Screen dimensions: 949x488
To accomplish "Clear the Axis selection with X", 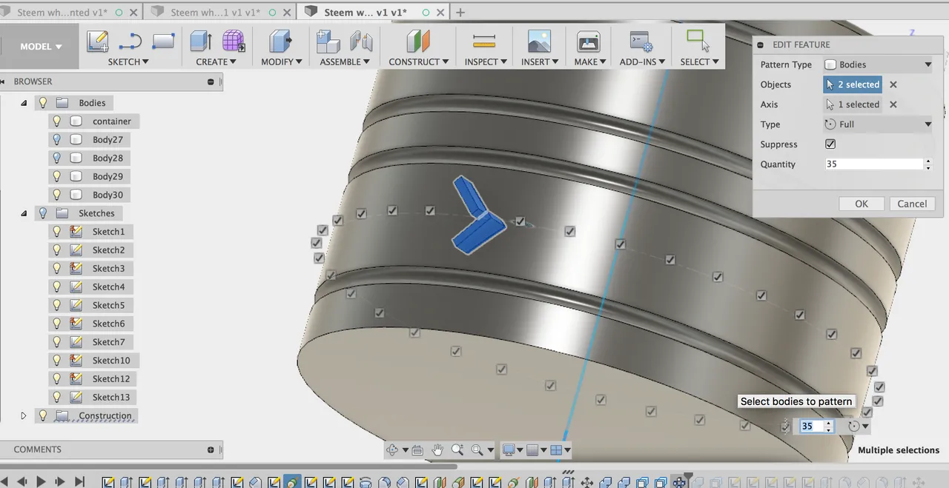I will [893, 104].
